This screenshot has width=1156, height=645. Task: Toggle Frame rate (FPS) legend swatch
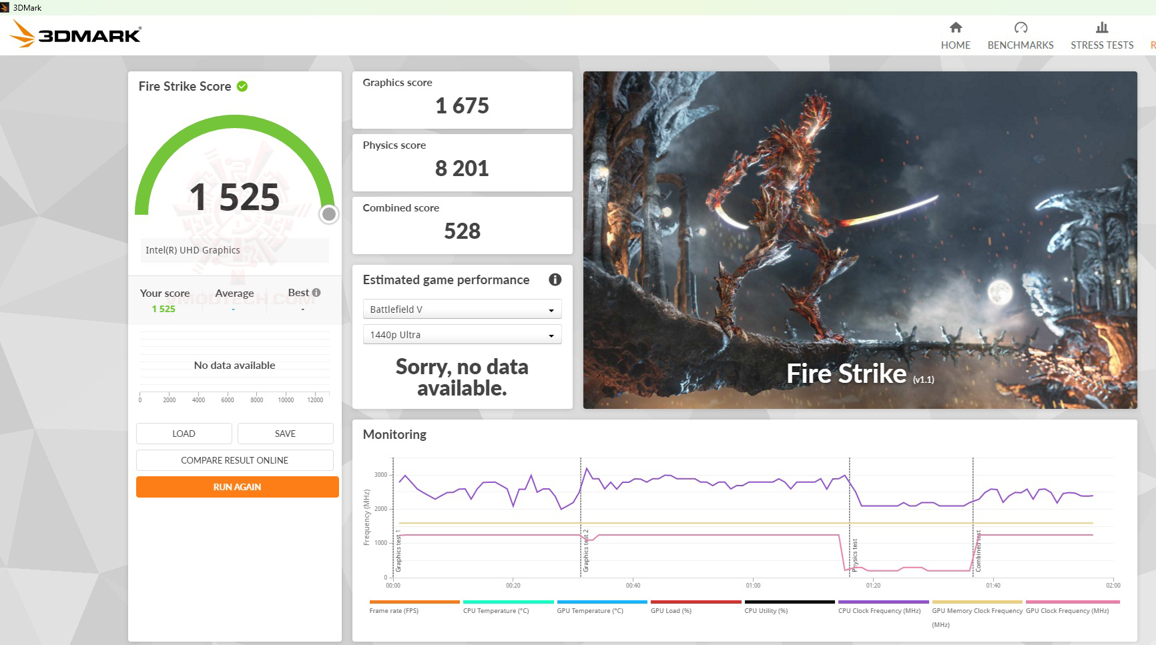point(414,602)
